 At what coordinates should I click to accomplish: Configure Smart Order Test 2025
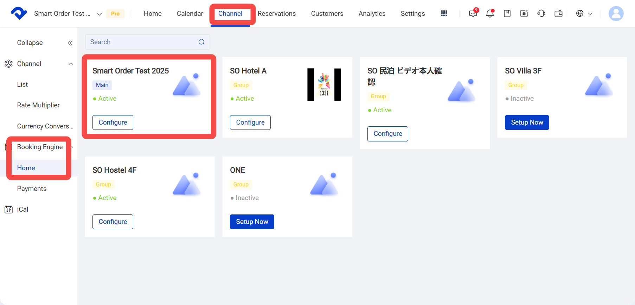(x=113, y=122)
